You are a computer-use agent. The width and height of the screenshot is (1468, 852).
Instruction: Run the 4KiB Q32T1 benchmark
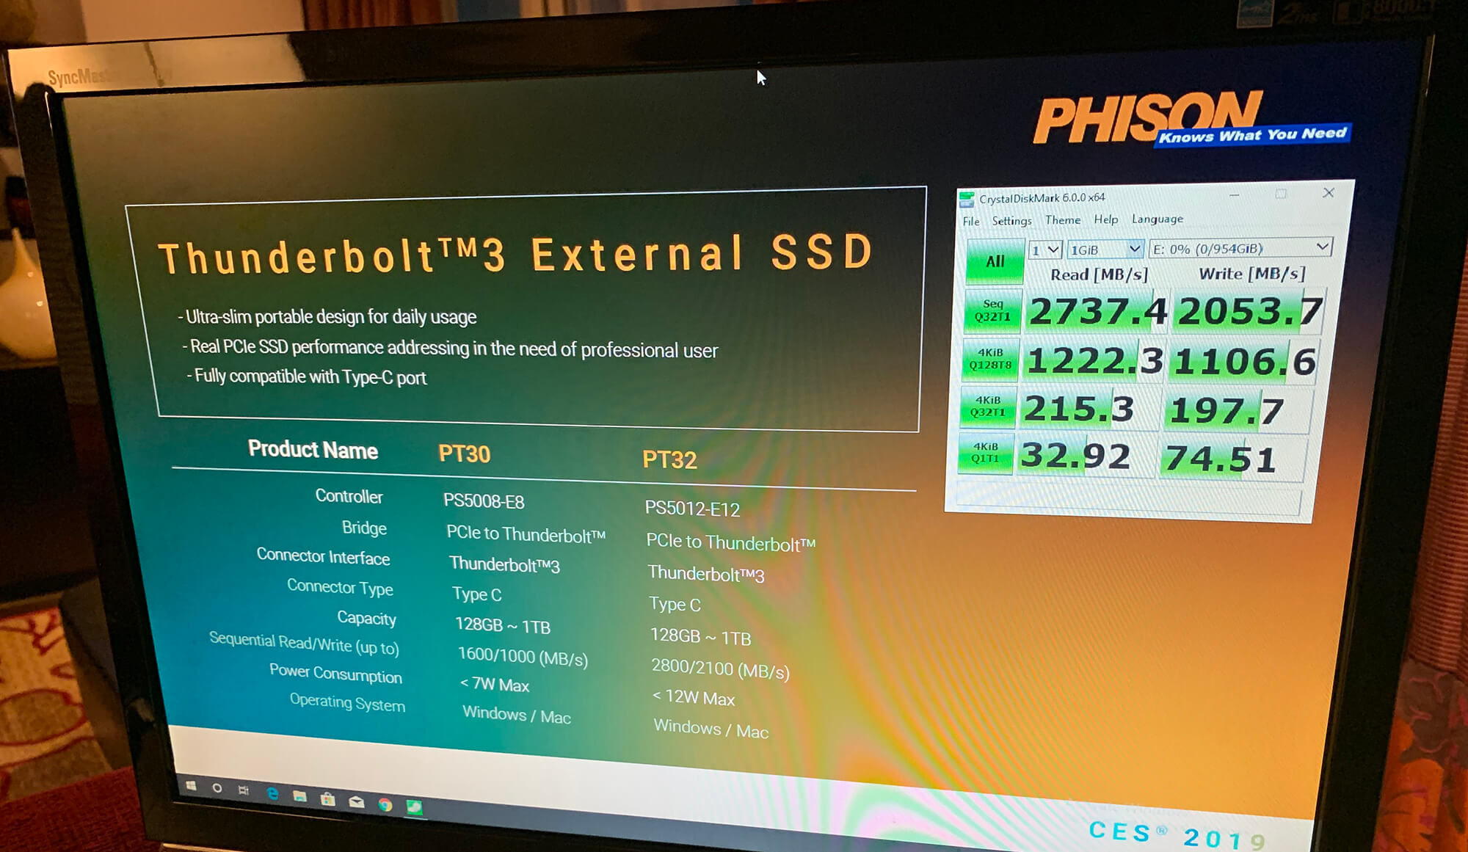point(987,406)
